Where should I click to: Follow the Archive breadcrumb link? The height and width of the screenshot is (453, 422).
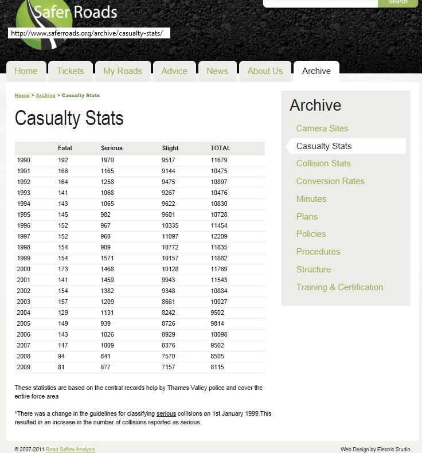point(45,95)
